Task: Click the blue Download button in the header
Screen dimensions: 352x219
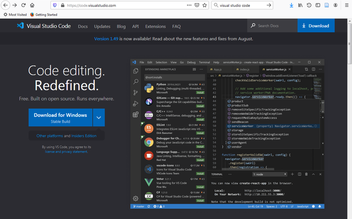Action: pyautogui.click(x=316, y=25)
